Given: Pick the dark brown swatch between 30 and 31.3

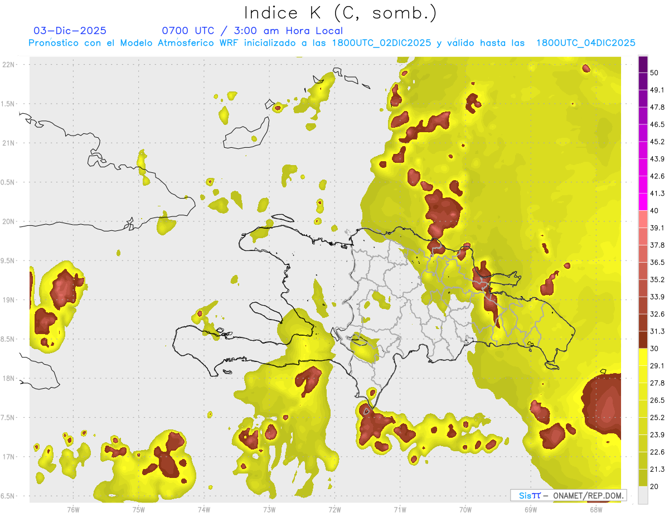Looking at the screenshot, I should [643, 340].
